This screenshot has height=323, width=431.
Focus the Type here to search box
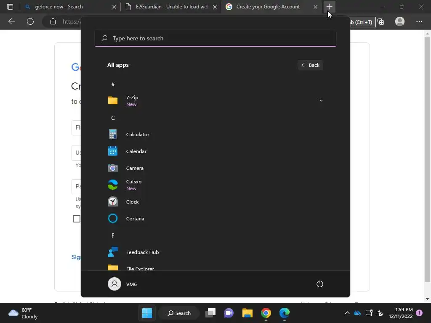click(215, 38)
